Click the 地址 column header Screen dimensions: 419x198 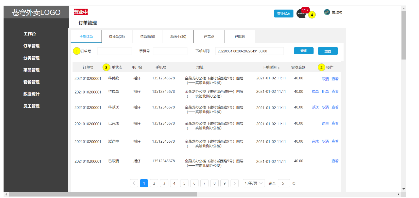point(200,67)
